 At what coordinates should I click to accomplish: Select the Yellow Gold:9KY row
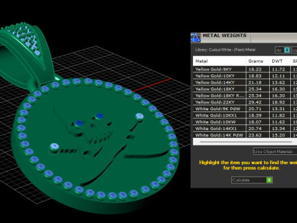(x=245, y=69)
